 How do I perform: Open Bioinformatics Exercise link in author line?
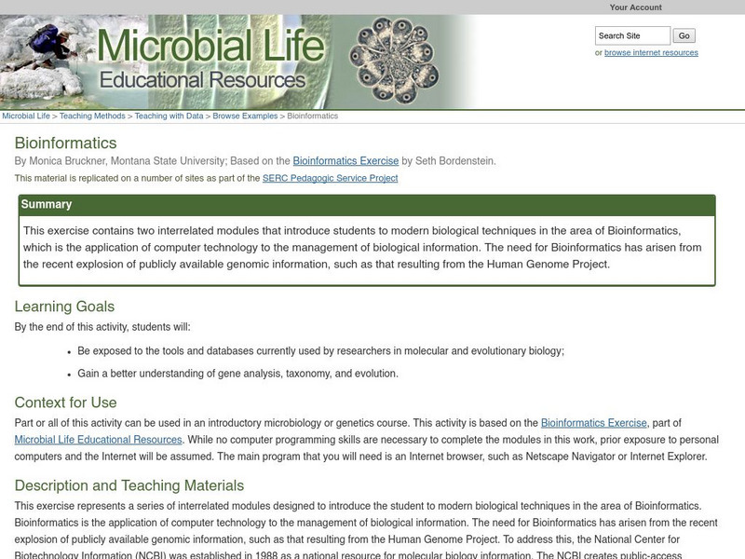345,161
